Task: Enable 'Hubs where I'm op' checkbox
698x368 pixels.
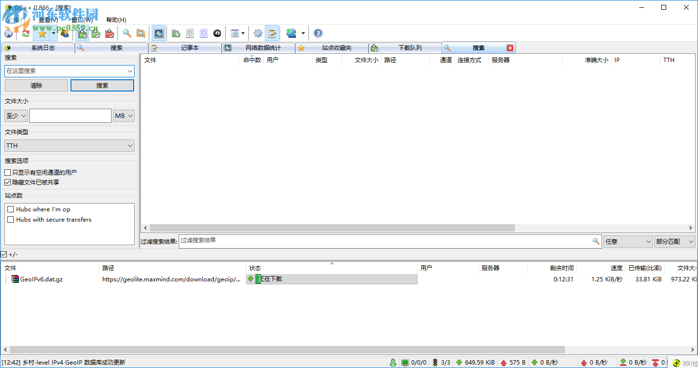Action: pyautogui.click(x=11, y=209)
